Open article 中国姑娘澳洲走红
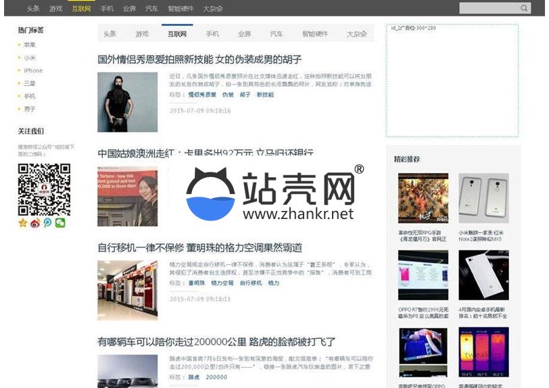549x388 pixels. click(206, 153)
